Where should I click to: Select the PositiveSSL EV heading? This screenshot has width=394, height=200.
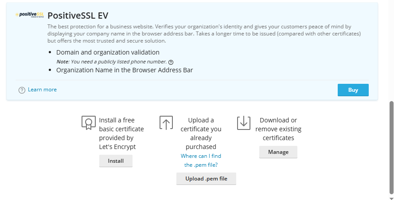pyautogui.click(x=78, y=16)
